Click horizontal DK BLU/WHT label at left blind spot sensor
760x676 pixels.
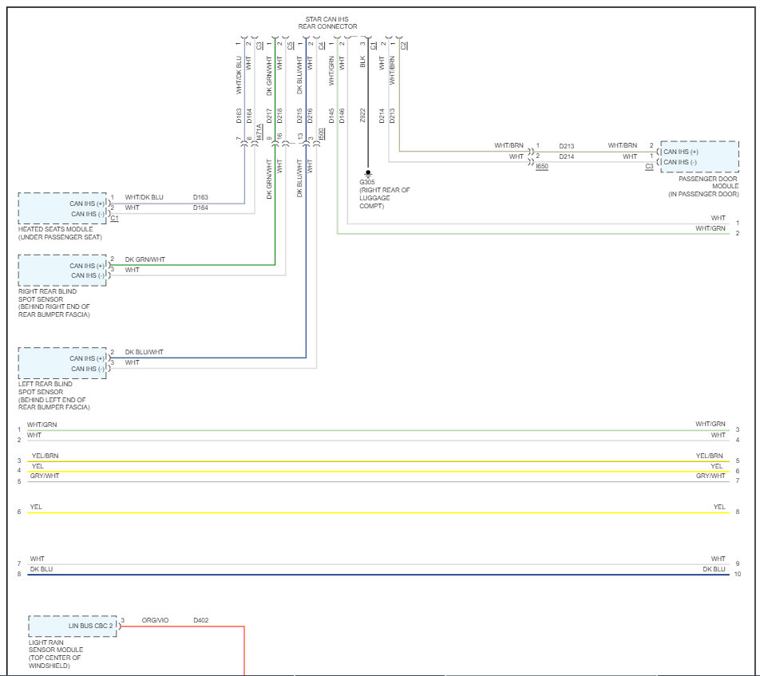click(144, 352)
